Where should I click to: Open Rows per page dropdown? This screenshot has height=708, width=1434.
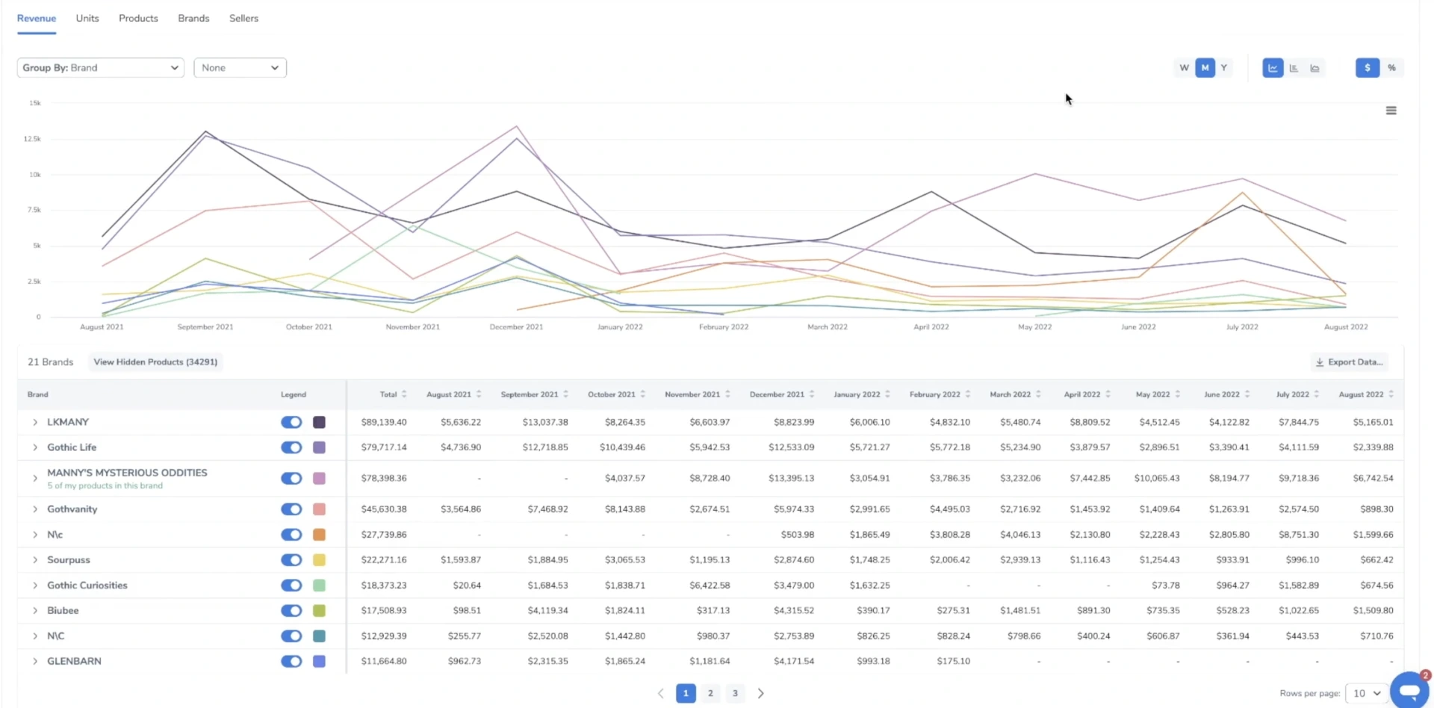tap(1366, 693)
